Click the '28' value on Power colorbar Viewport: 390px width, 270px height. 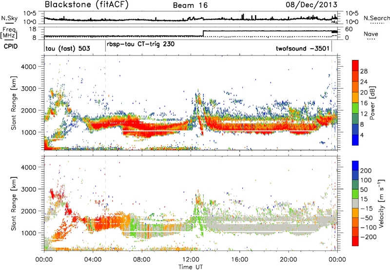pyautogui.click(x=364, y=71)
